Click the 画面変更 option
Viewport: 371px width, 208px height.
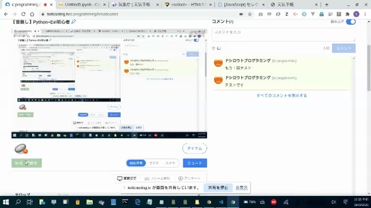coord(127,179)
